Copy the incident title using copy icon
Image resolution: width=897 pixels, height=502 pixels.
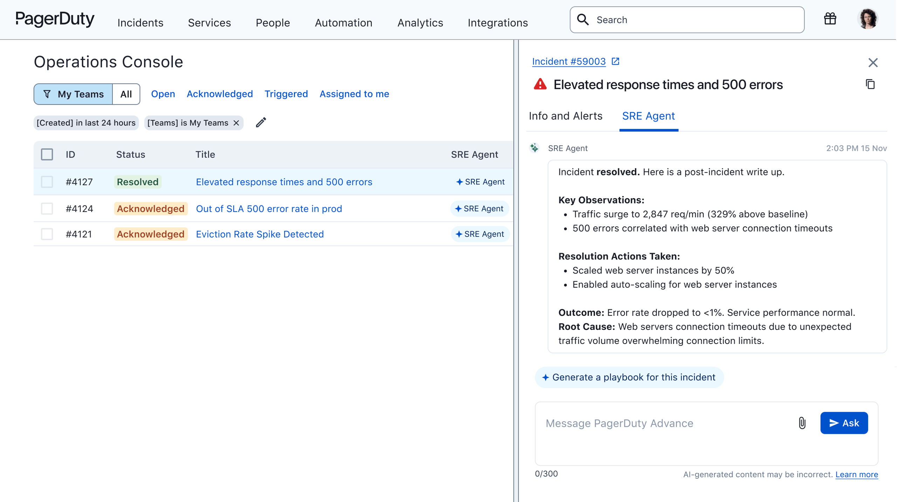tap(870, 84)
